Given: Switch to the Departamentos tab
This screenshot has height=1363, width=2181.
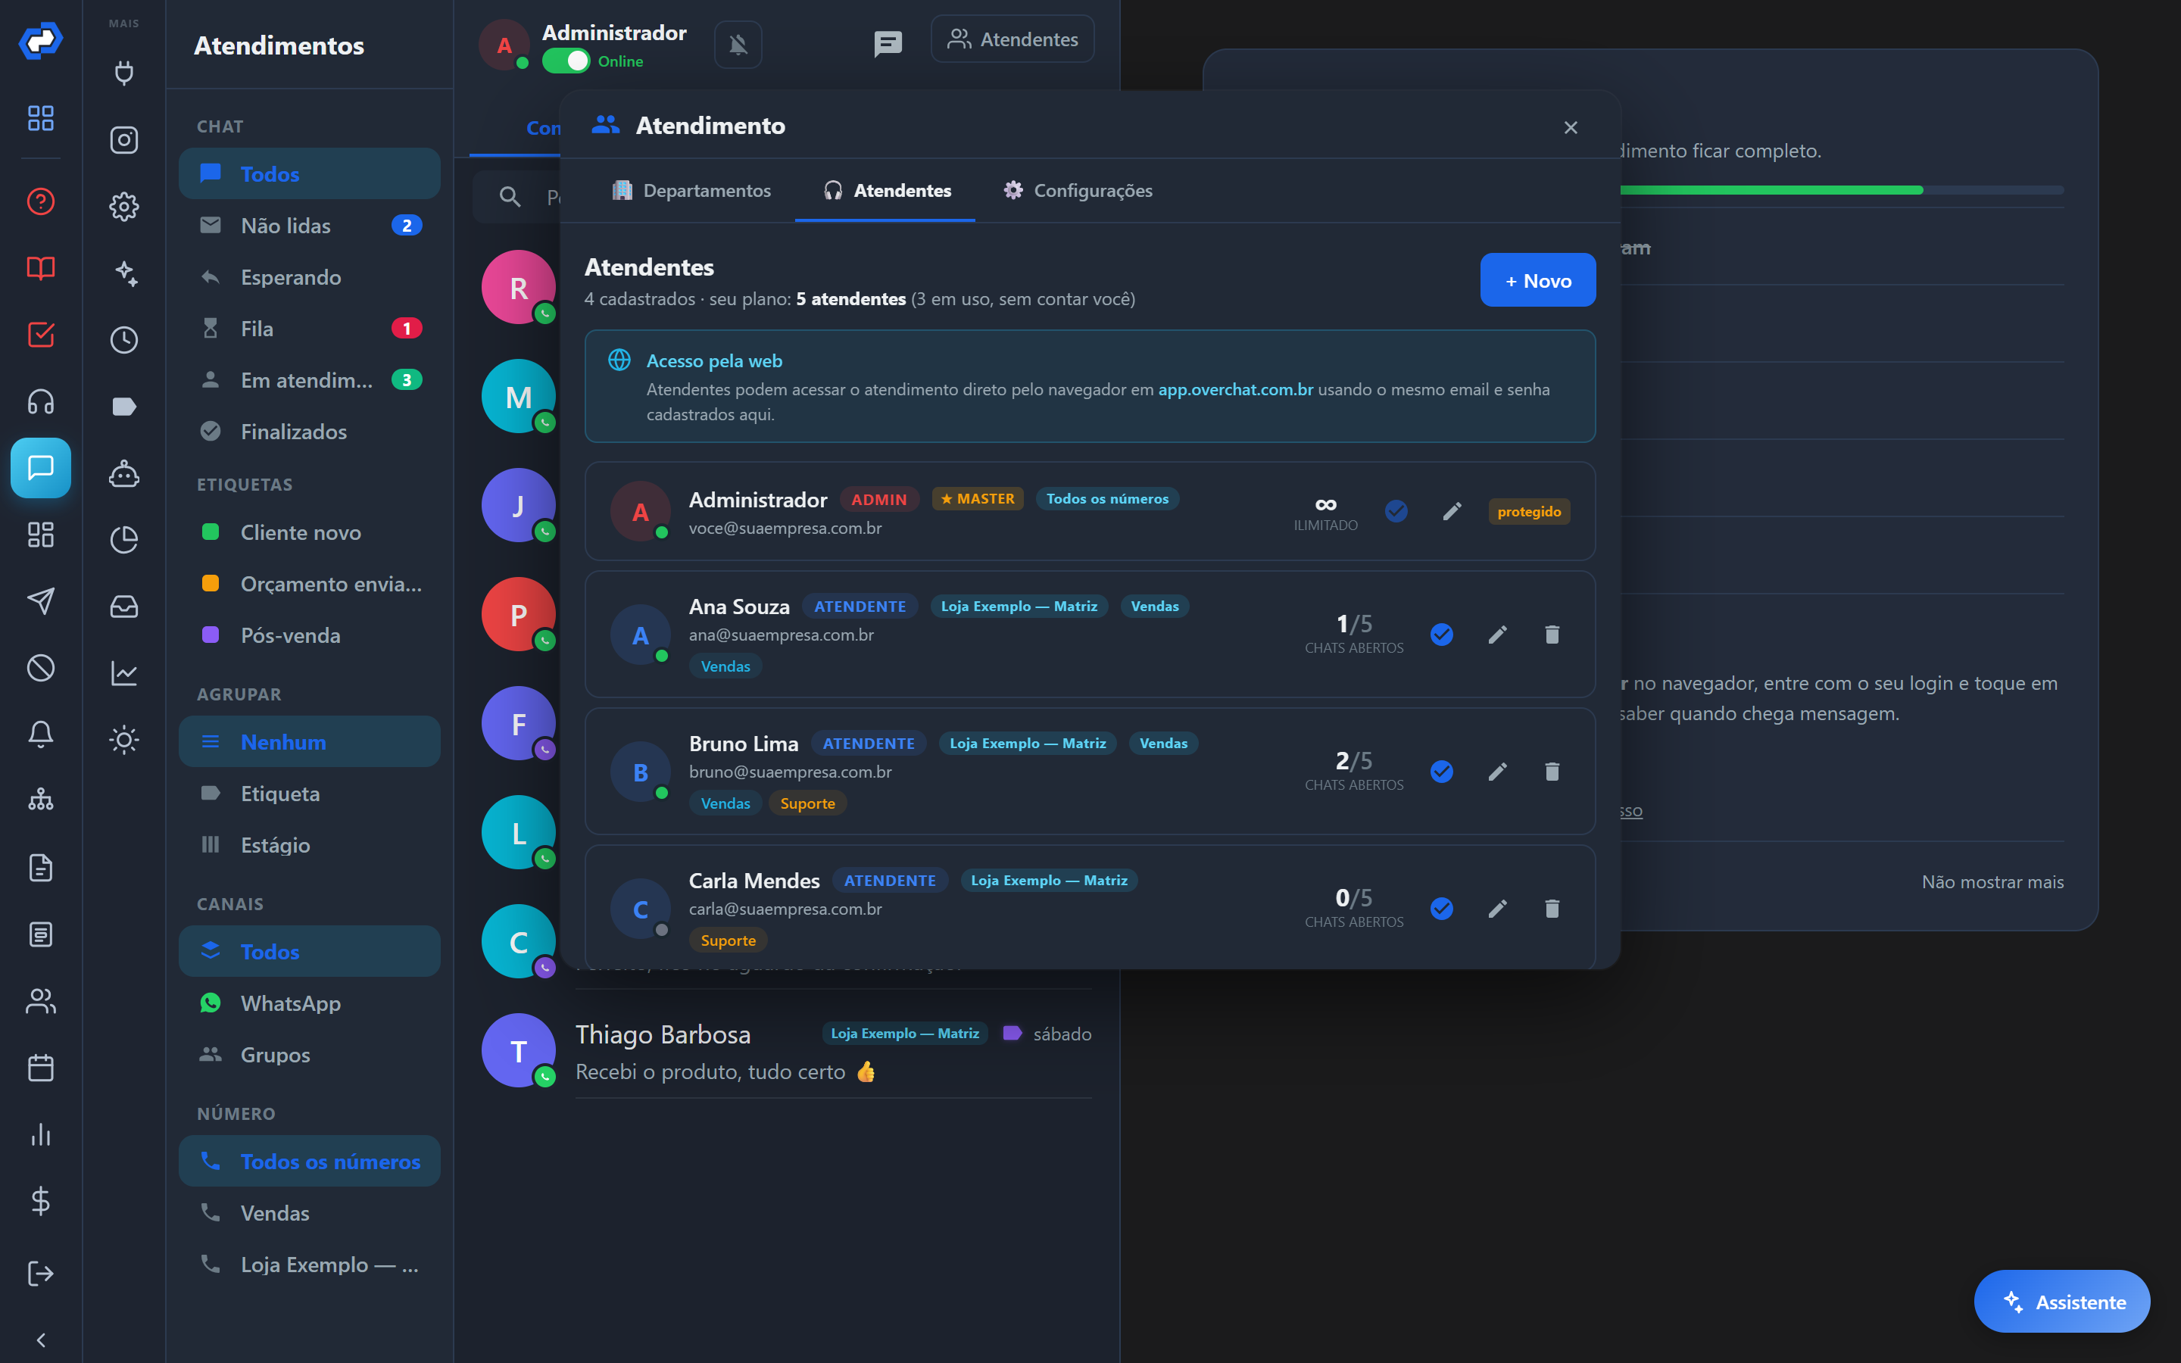Looking at the screenshot, I should (691, 190).
